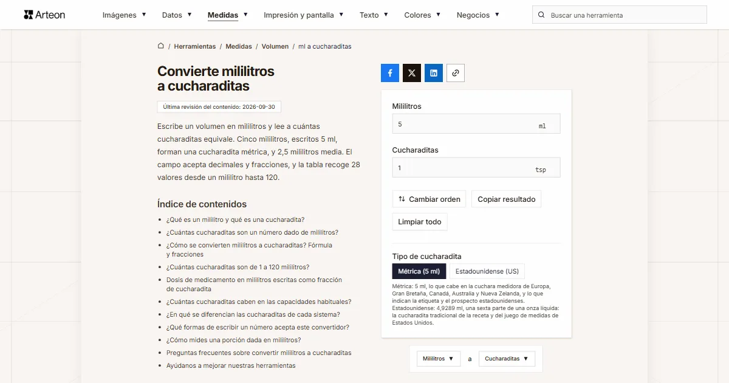Expand the Texto menu

click(x=374, y=15)
